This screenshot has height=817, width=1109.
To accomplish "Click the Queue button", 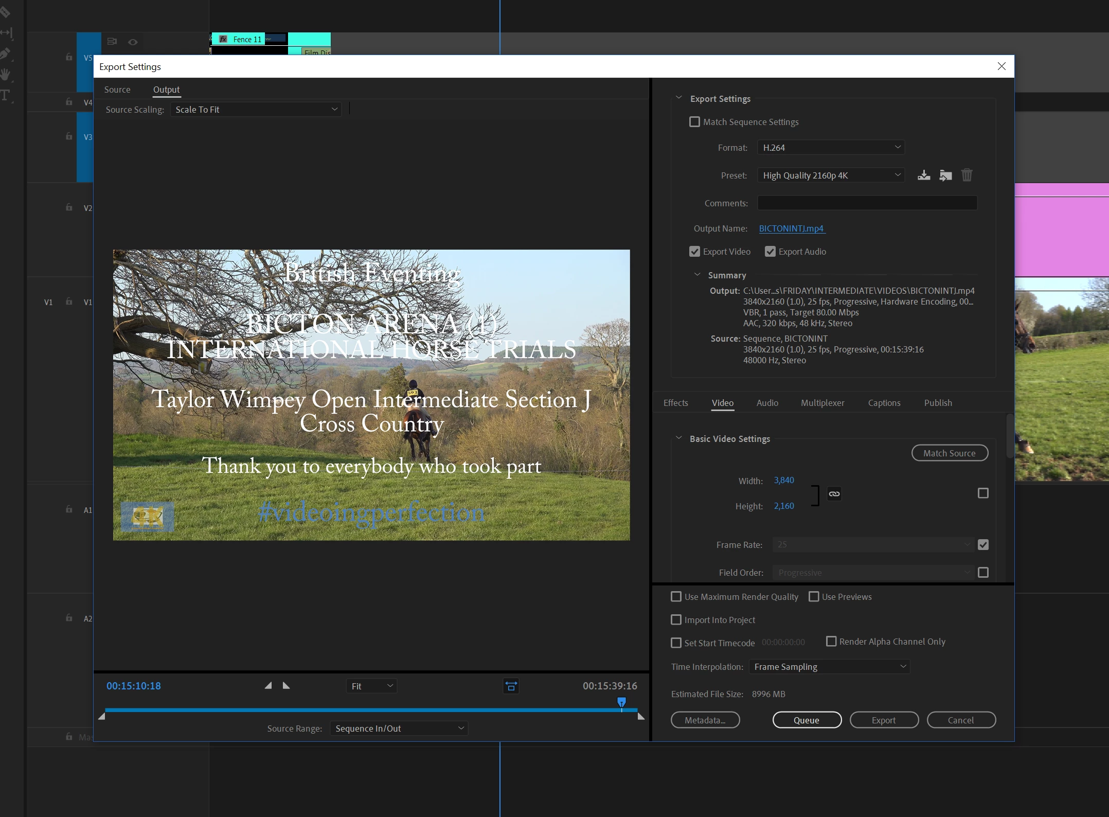I will coord(807,720).
